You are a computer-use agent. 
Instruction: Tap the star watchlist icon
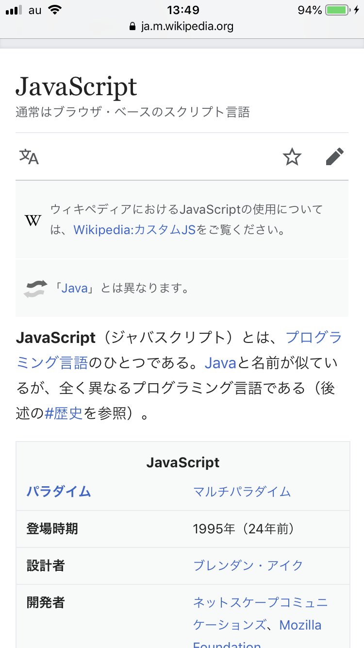click(x=292, y=157)
